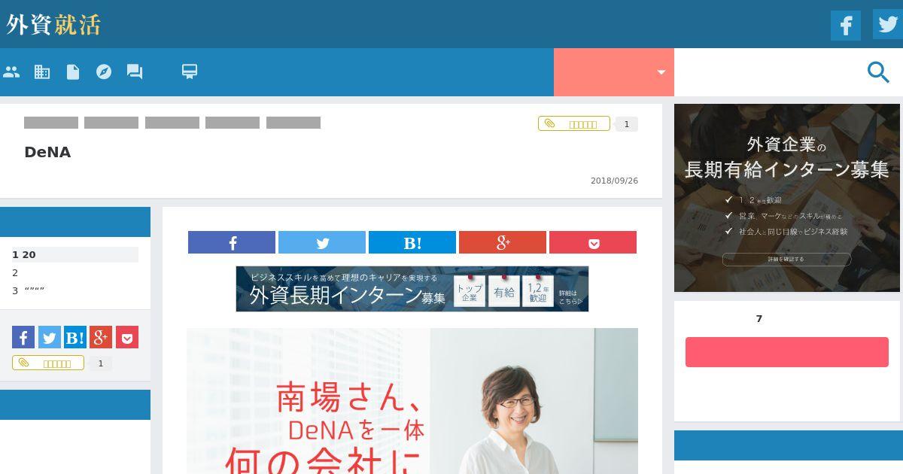903x474 pixels.
Task: Click the clip bookmark button in article header
Action: click(x=574, y=123)
